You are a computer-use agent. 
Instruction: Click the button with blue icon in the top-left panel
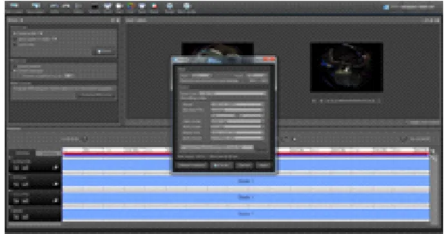tap(104, 52)
